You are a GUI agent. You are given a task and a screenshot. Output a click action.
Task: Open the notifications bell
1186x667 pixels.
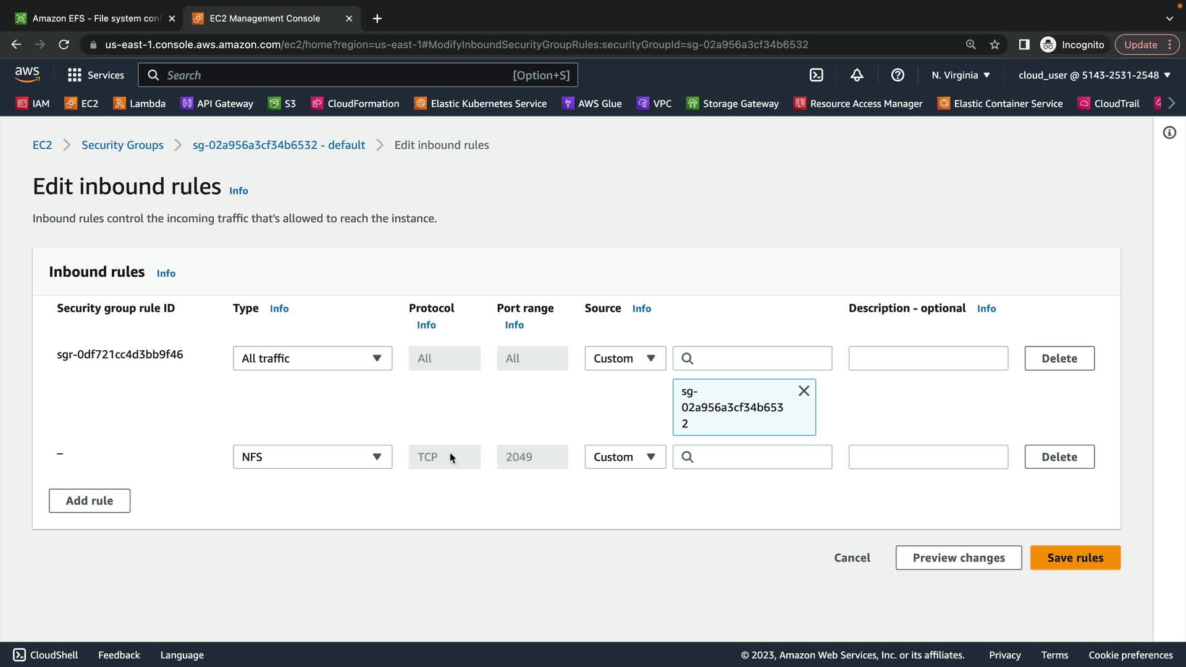coord(857,75)
